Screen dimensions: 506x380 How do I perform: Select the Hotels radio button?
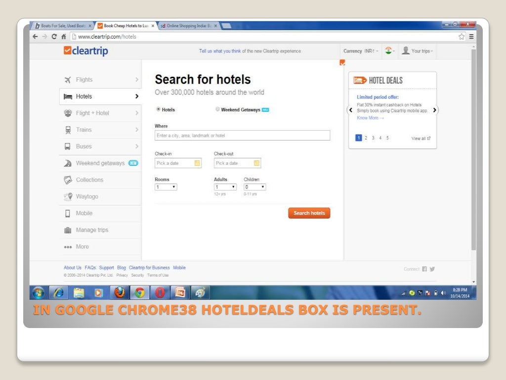coord(158,109)
